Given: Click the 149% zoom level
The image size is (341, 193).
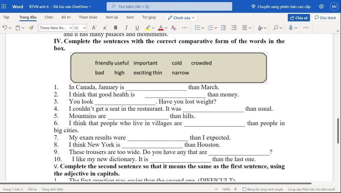Looking at the screenshot, I should click(226, 189).
